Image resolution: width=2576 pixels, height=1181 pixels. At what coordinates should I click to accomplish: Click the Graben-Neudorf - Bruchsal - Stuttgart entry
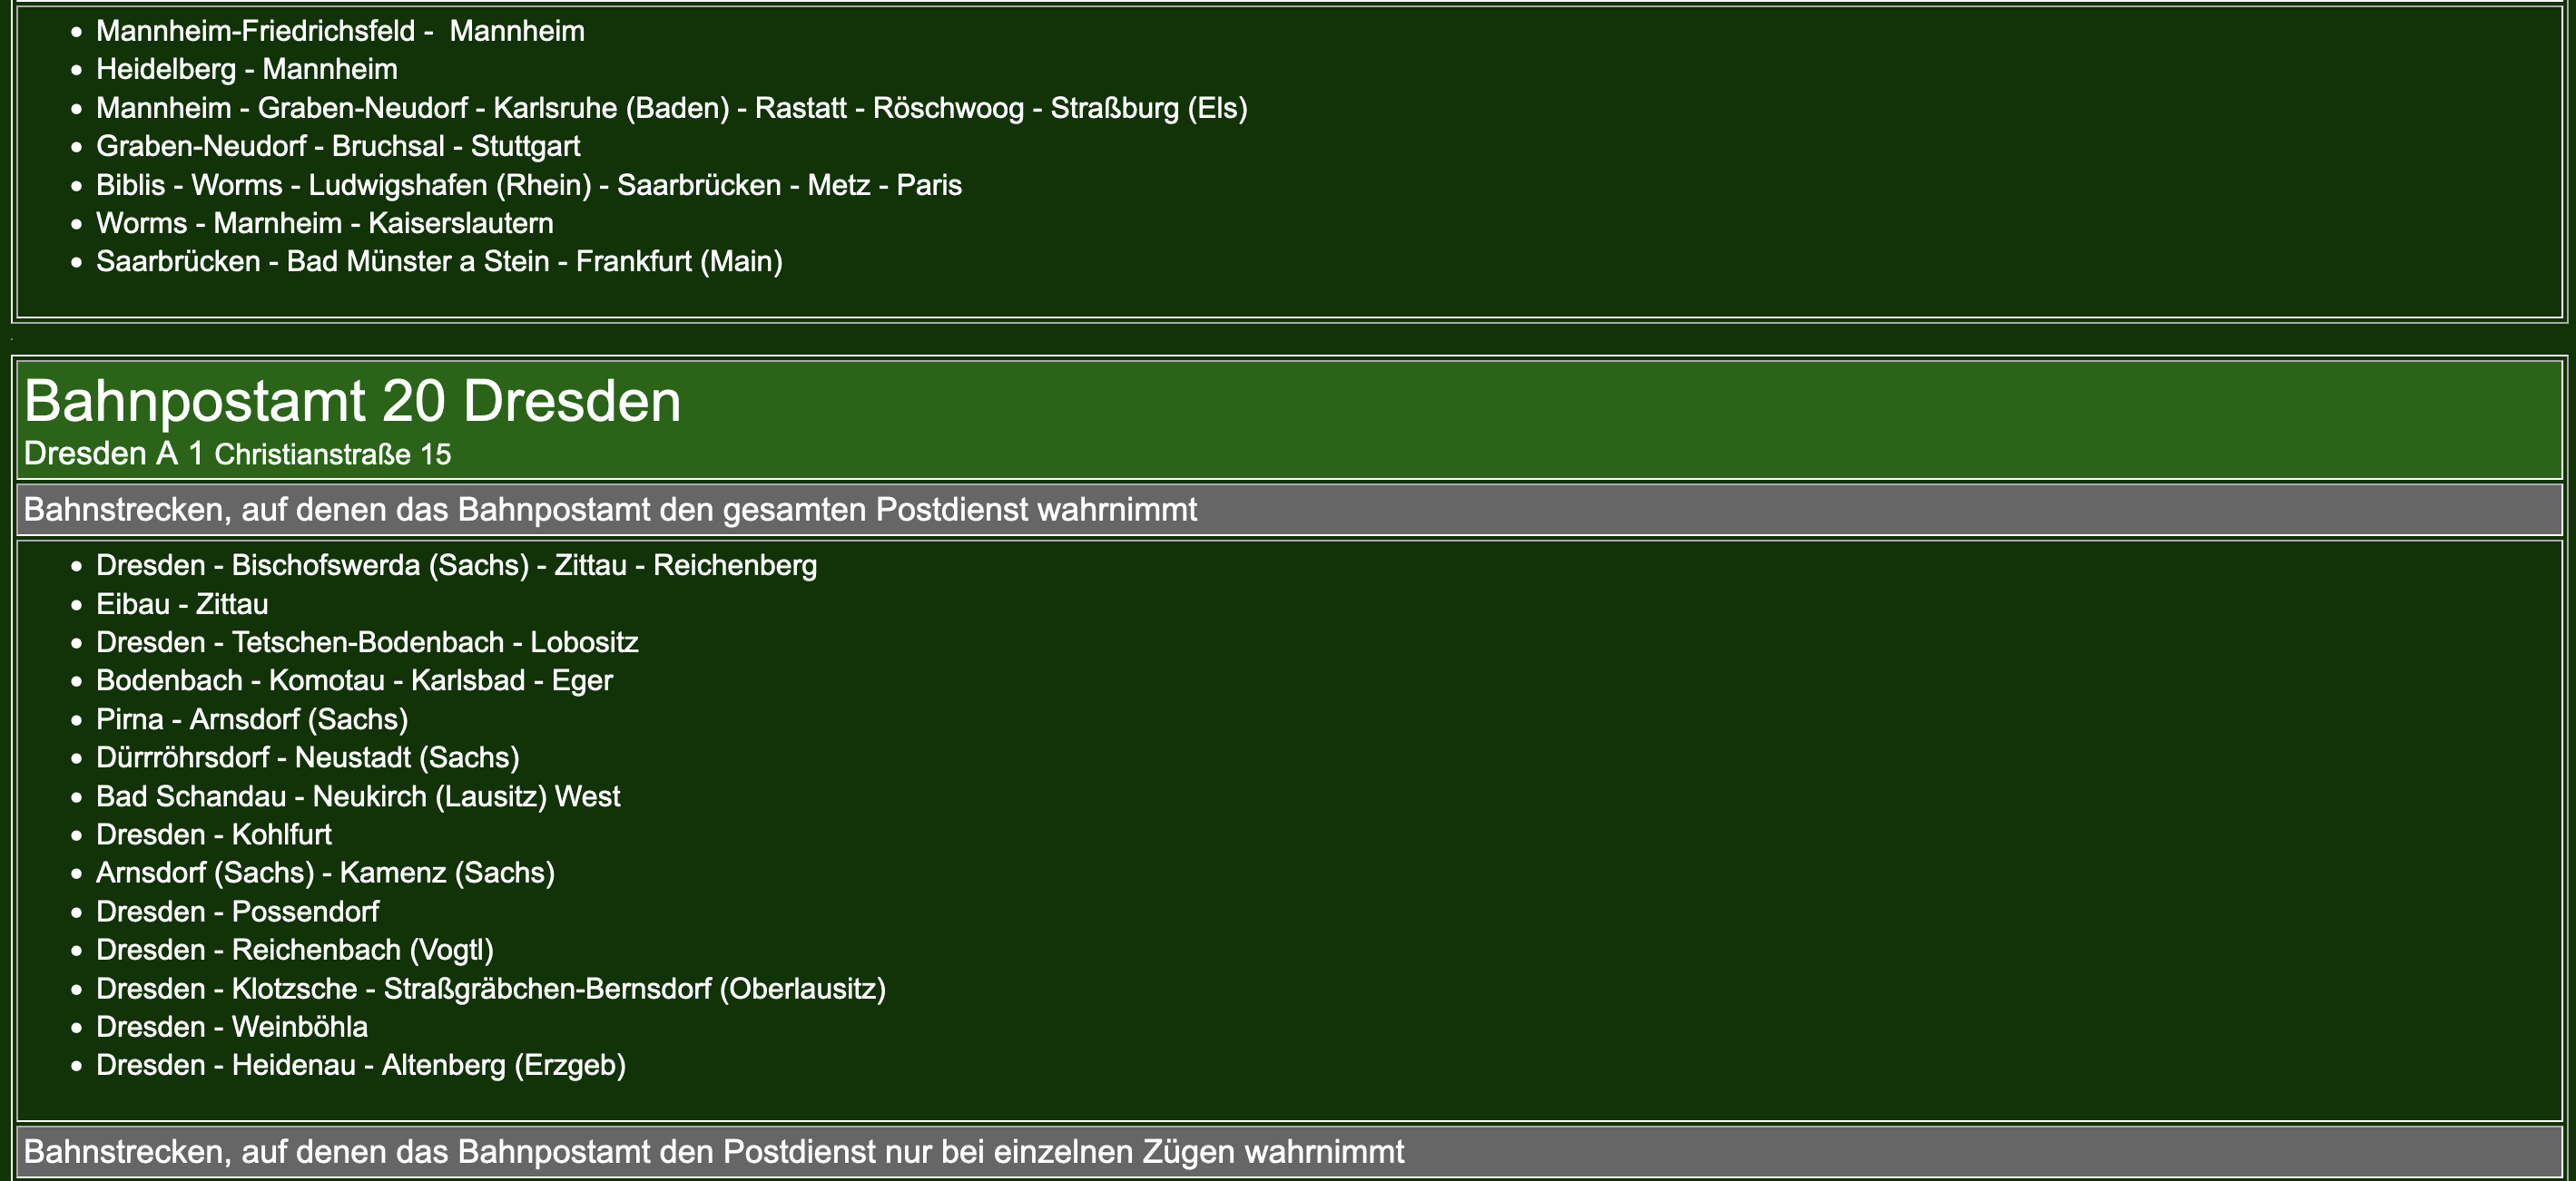338,146
